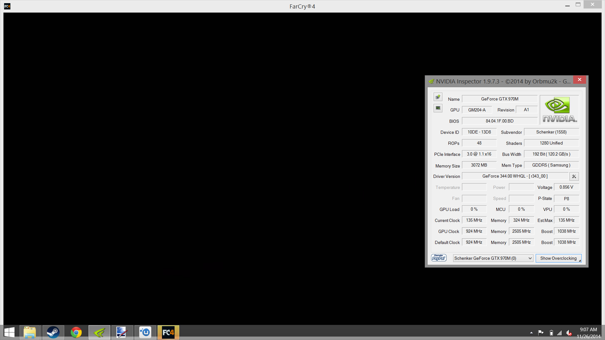Click the Name field GeForce GTX 970M
Viewport: 605px width, 340px height.
500,99
